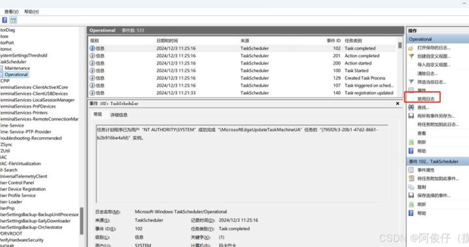Select the Task completed event row (ID 102)

(243, 48)
